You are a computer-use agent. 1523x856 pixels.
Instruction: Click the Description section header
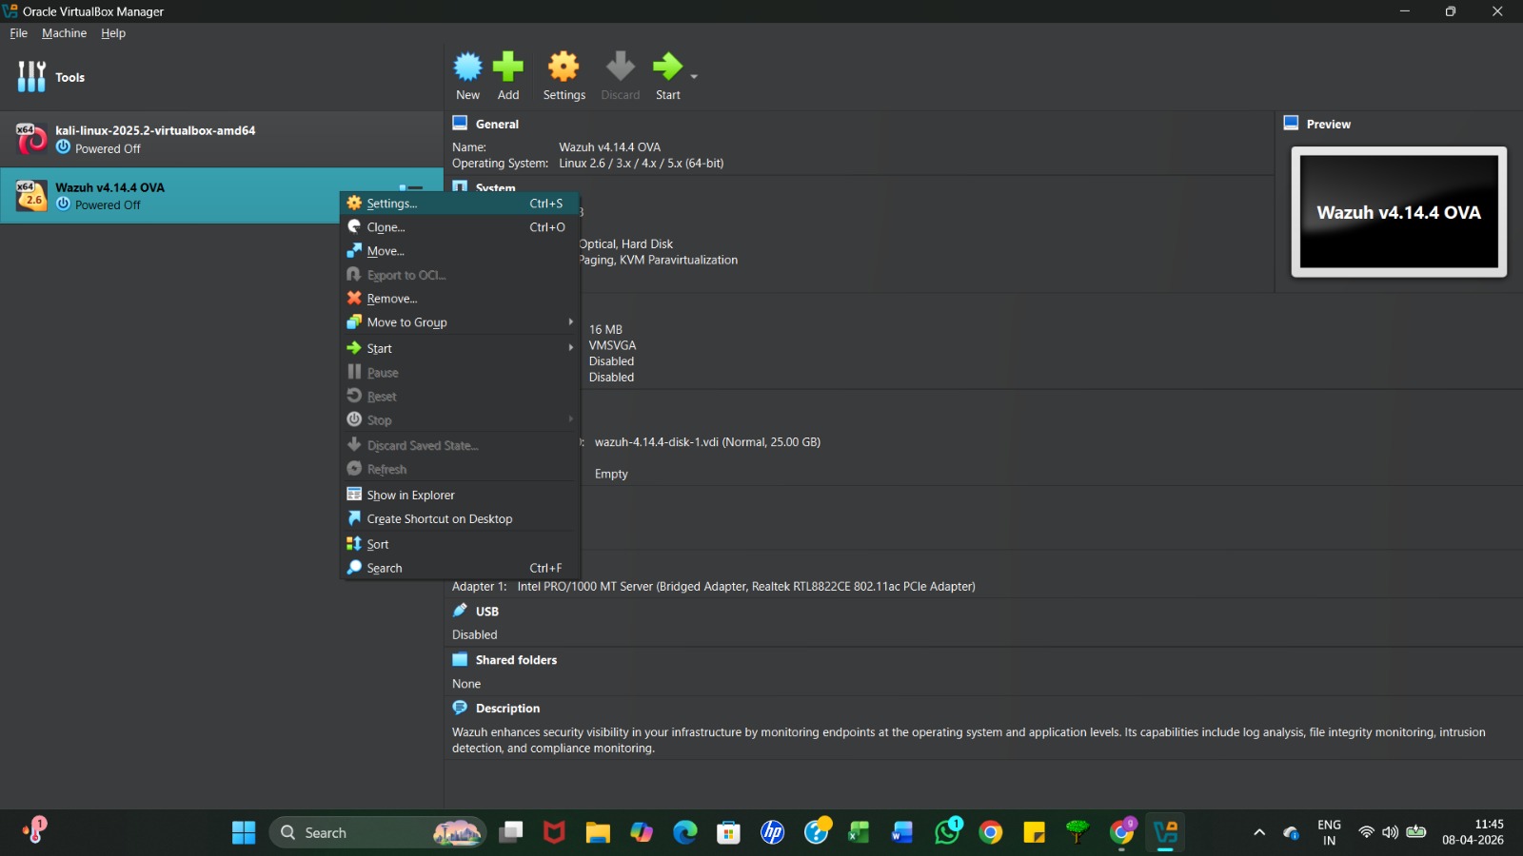507,709
